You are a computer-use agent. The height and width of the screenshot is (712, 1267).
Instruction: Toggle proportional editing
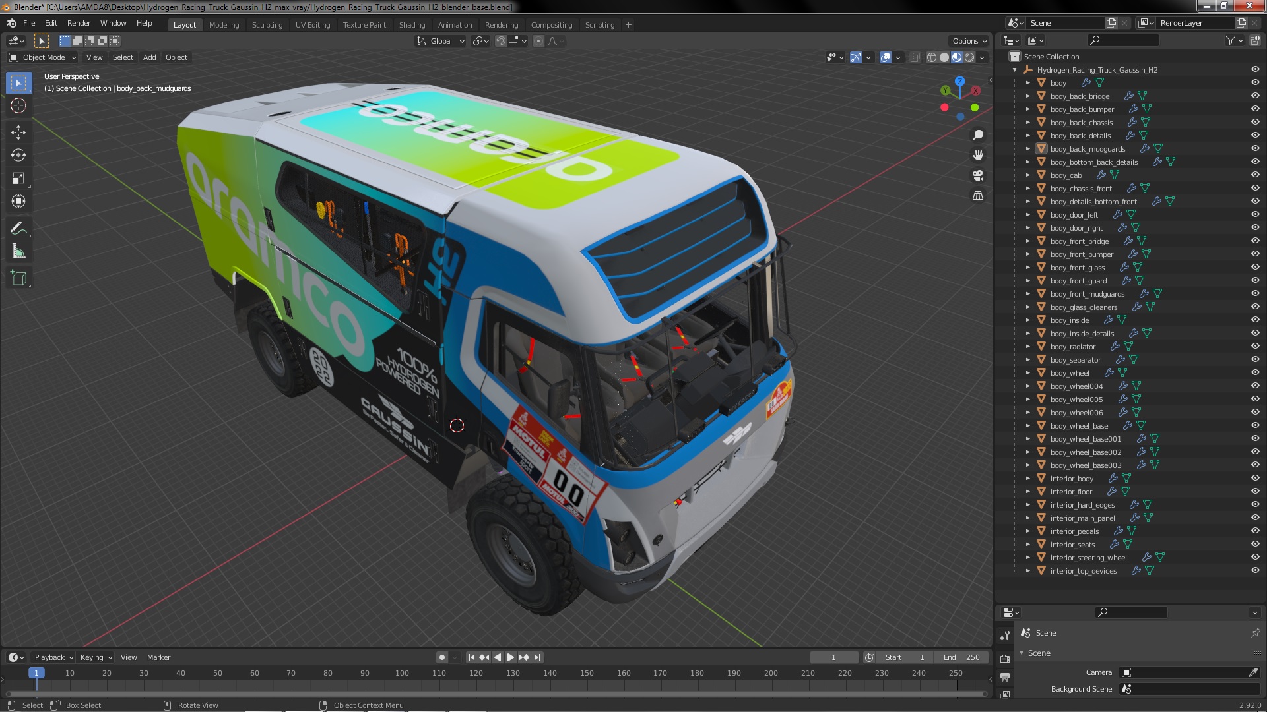tap(538, 41)
